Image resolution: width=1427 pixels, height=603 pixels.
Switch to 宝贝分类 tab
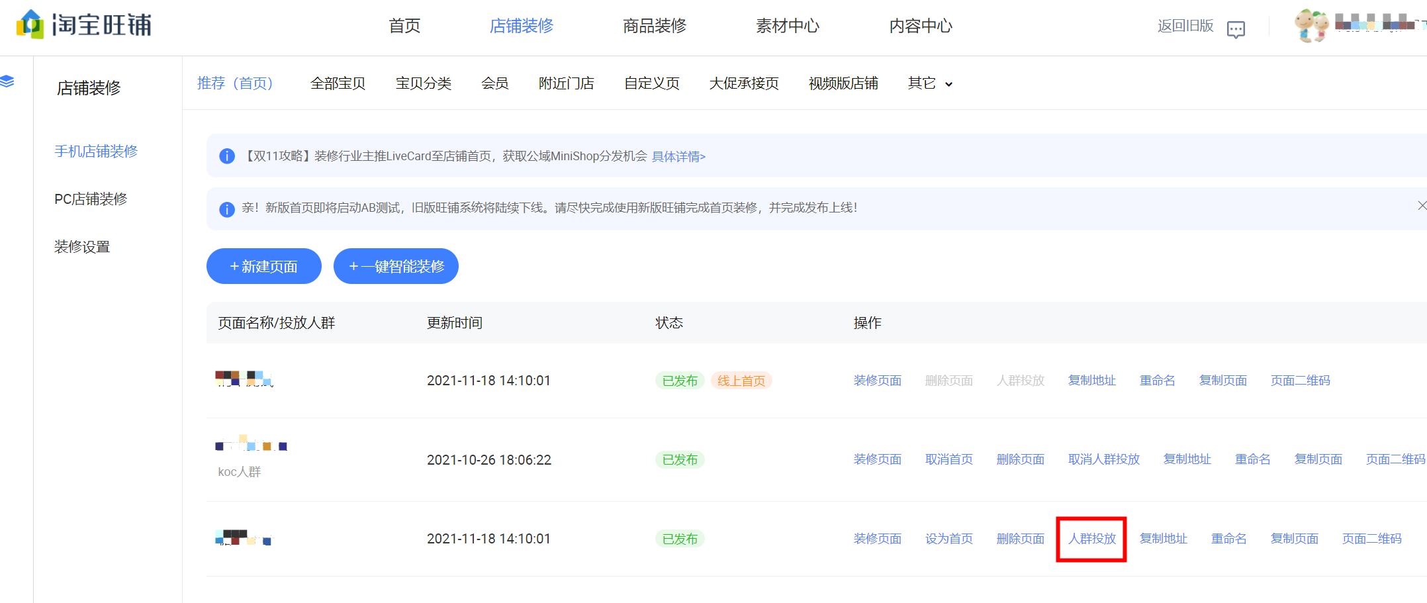coord(424,83)
